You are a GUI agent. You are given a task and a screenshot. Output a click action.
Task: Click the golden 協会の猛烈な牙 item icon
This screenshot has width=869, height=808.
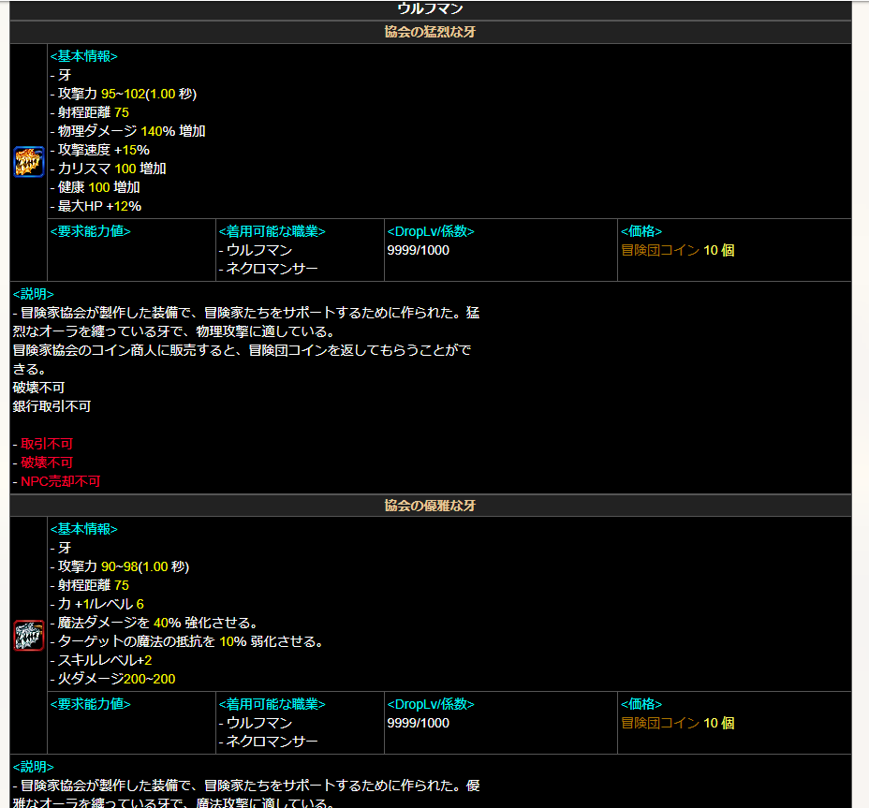pos(28,161)
